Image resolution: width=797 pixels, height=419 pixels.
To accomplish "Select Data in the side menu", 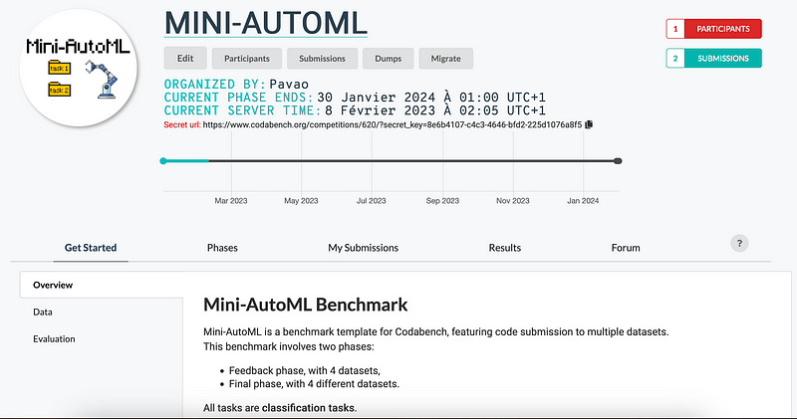I will point(43,312).
